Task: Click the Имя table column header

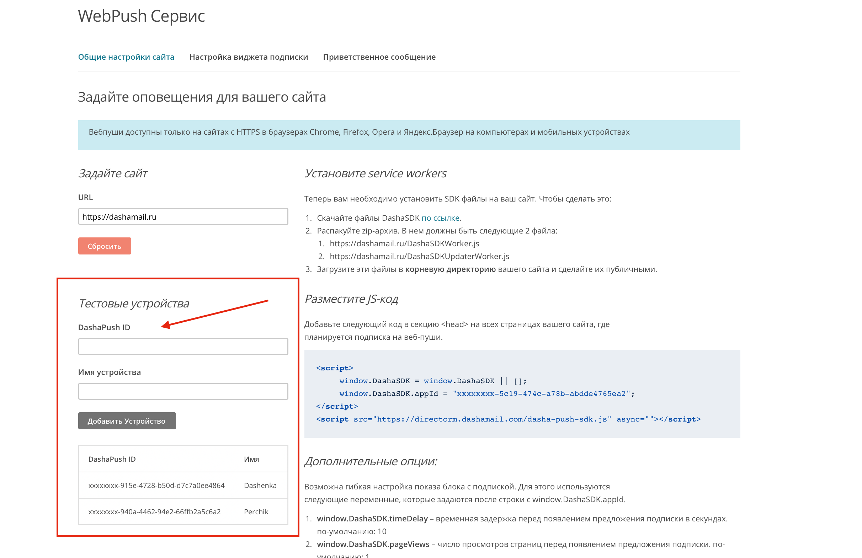Action: (251, 459)
